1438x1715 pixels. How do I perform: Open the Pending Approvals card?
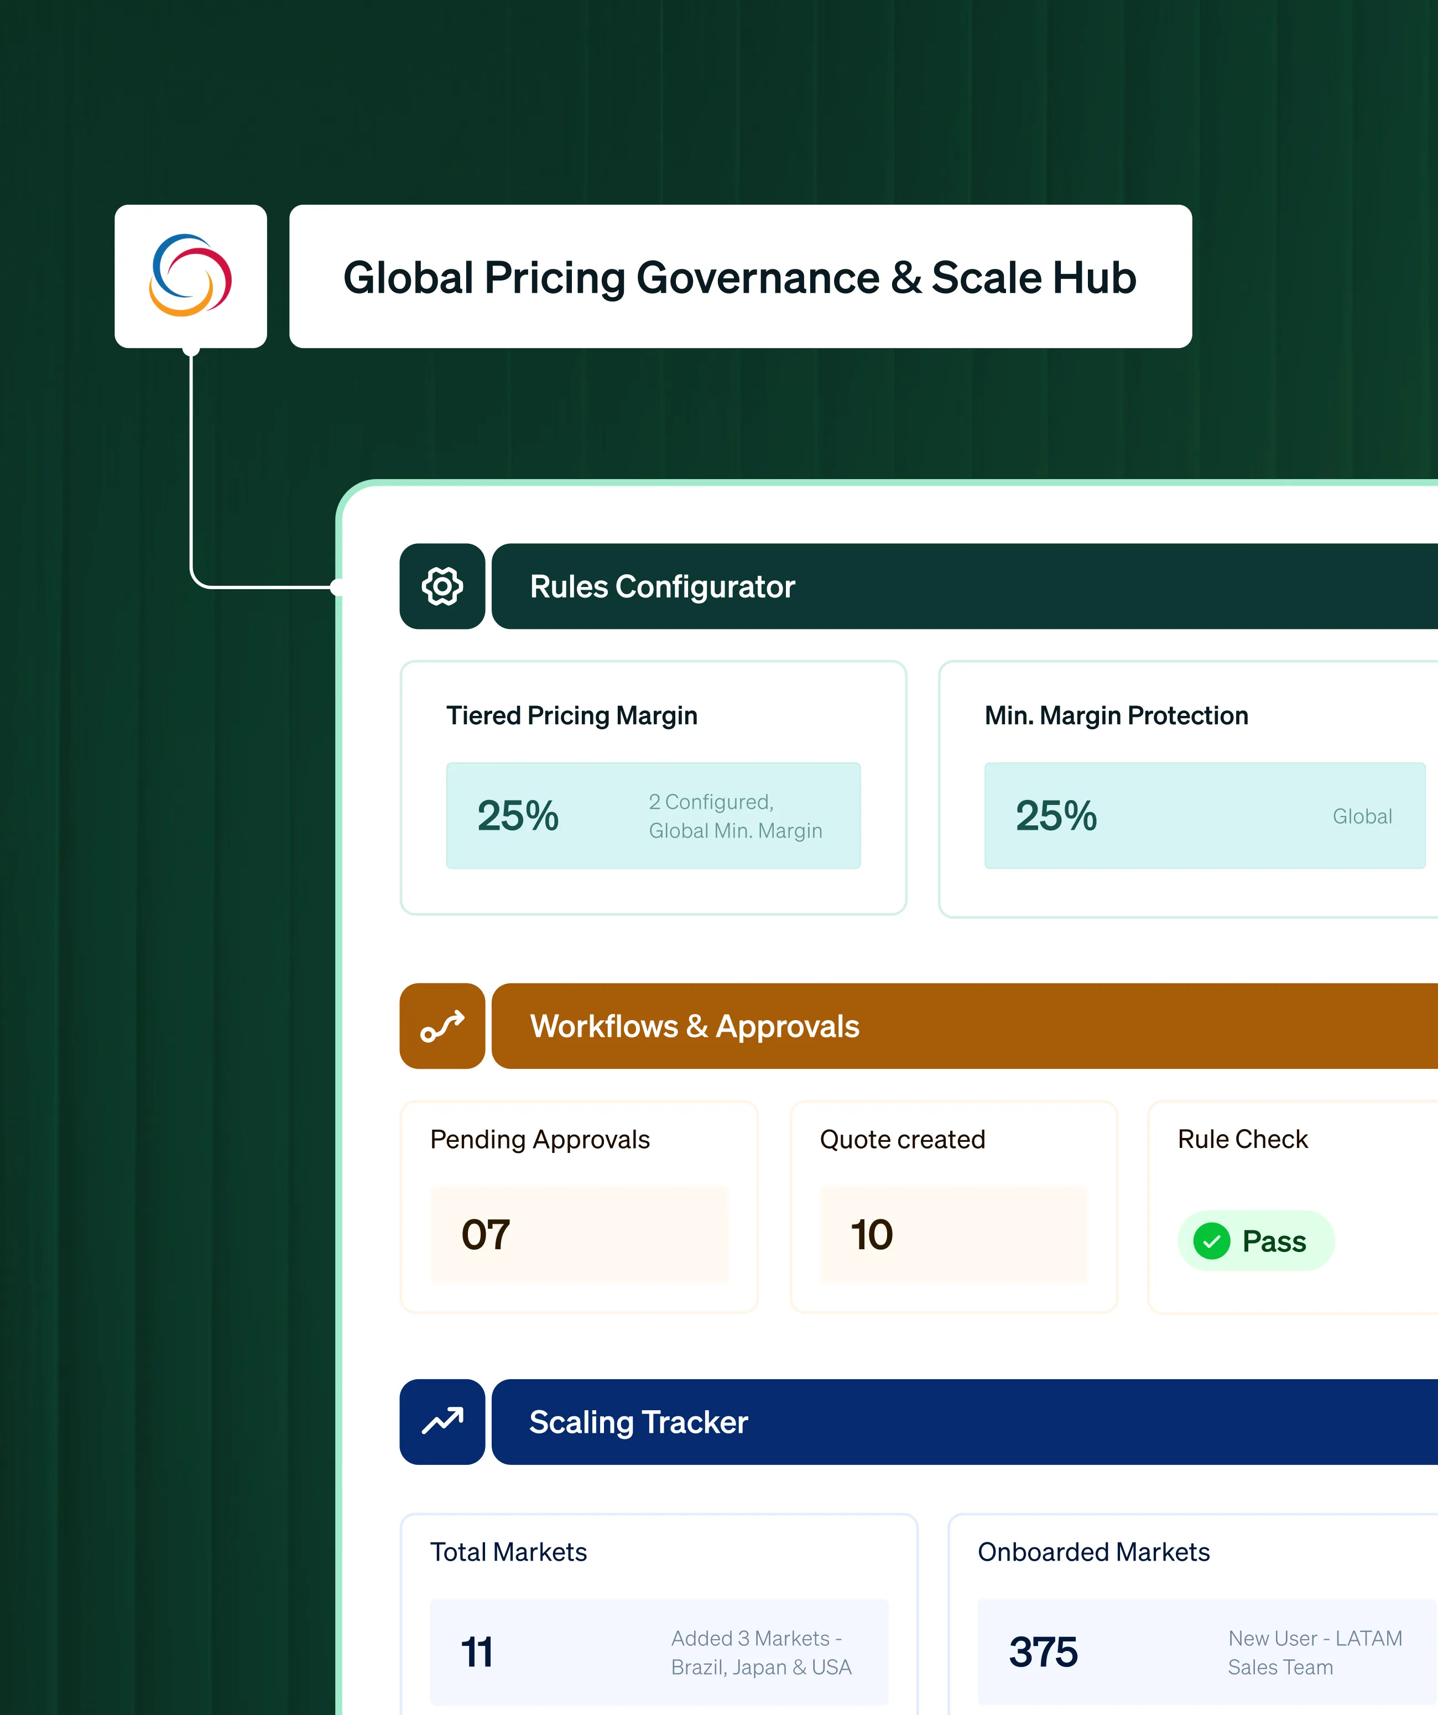[540, 1139]
